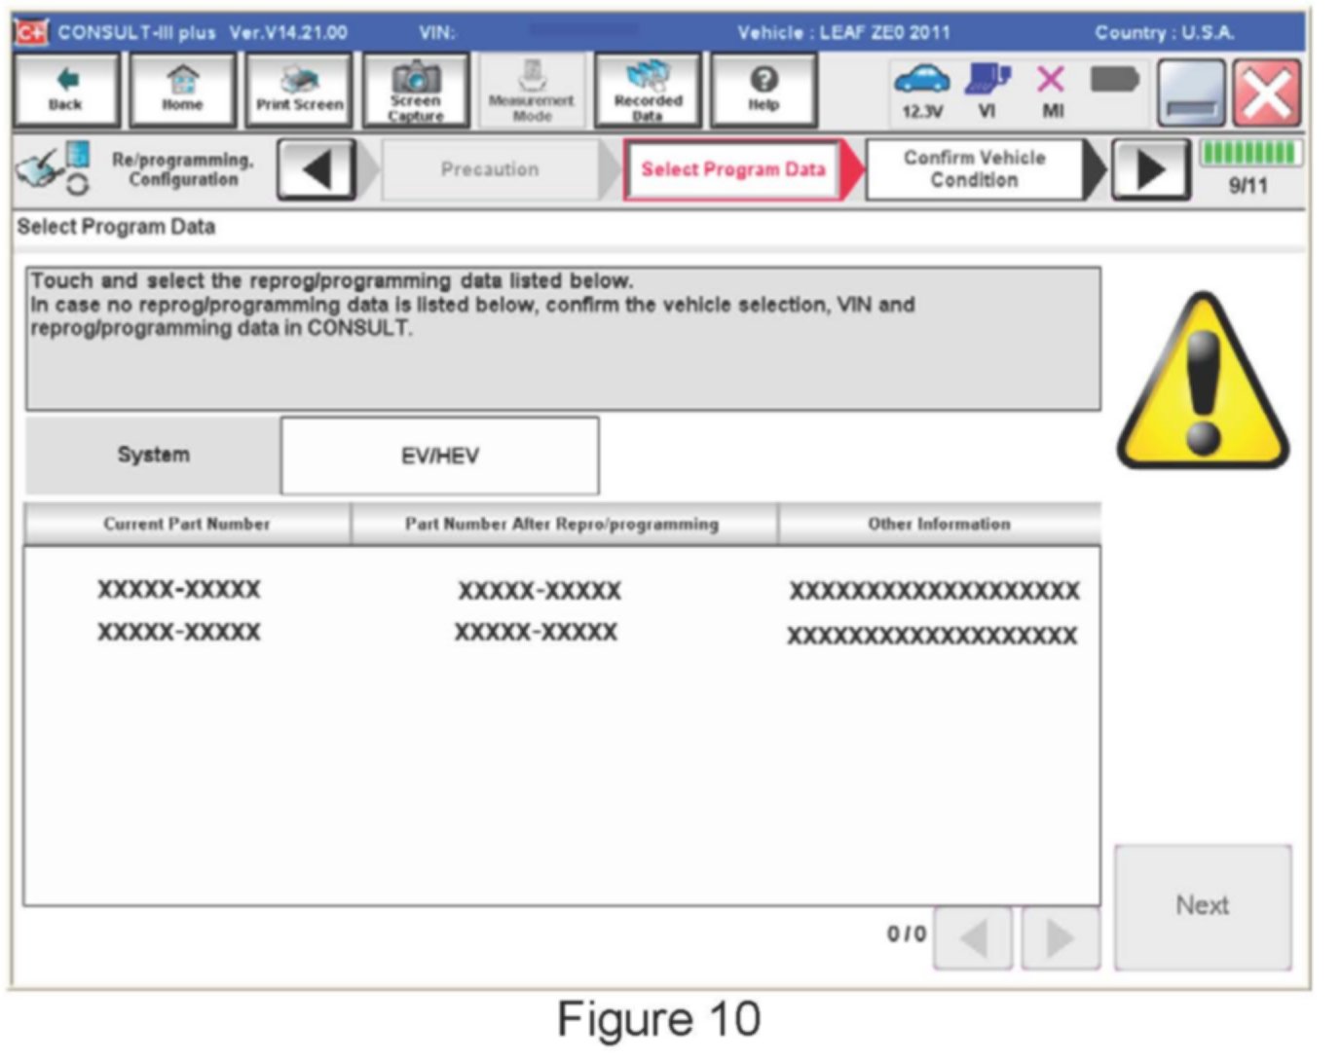The image size is (1341, 1060).
Task: Go to the Home screen
Action: click(x=182, y=91)
